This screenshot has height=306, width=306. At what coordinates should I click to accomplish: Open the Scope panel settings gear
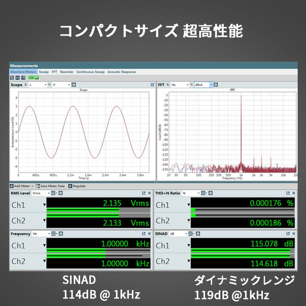click(x=74, y=85)
